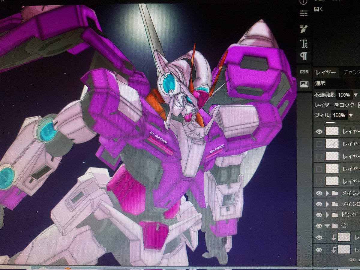Open the 通常 blend mode dropdown
Image resolution: width=360 pixels, height=270 pixels.
point(337,83)
